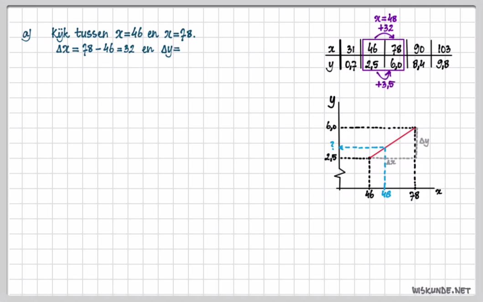Click the 78 label on the x-axis

pyautogui.click(x=415, y=195)
